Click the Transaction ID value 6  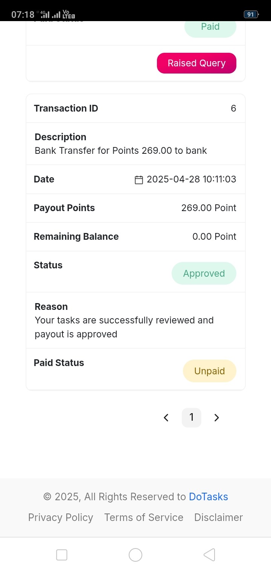(233, 108)
